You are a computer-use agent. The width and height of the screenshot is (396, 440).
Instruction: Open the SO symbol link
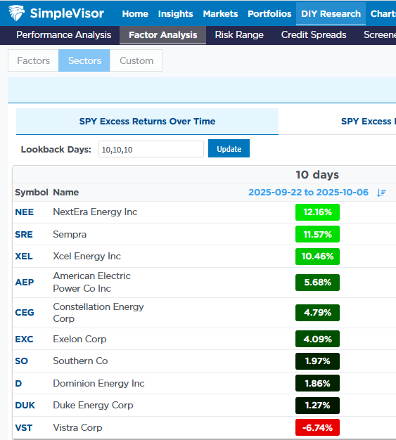22,361
